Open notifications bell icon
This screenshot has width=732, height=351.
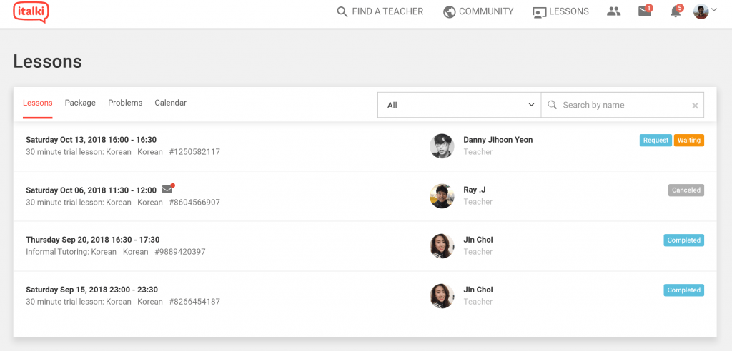point(676,11)
